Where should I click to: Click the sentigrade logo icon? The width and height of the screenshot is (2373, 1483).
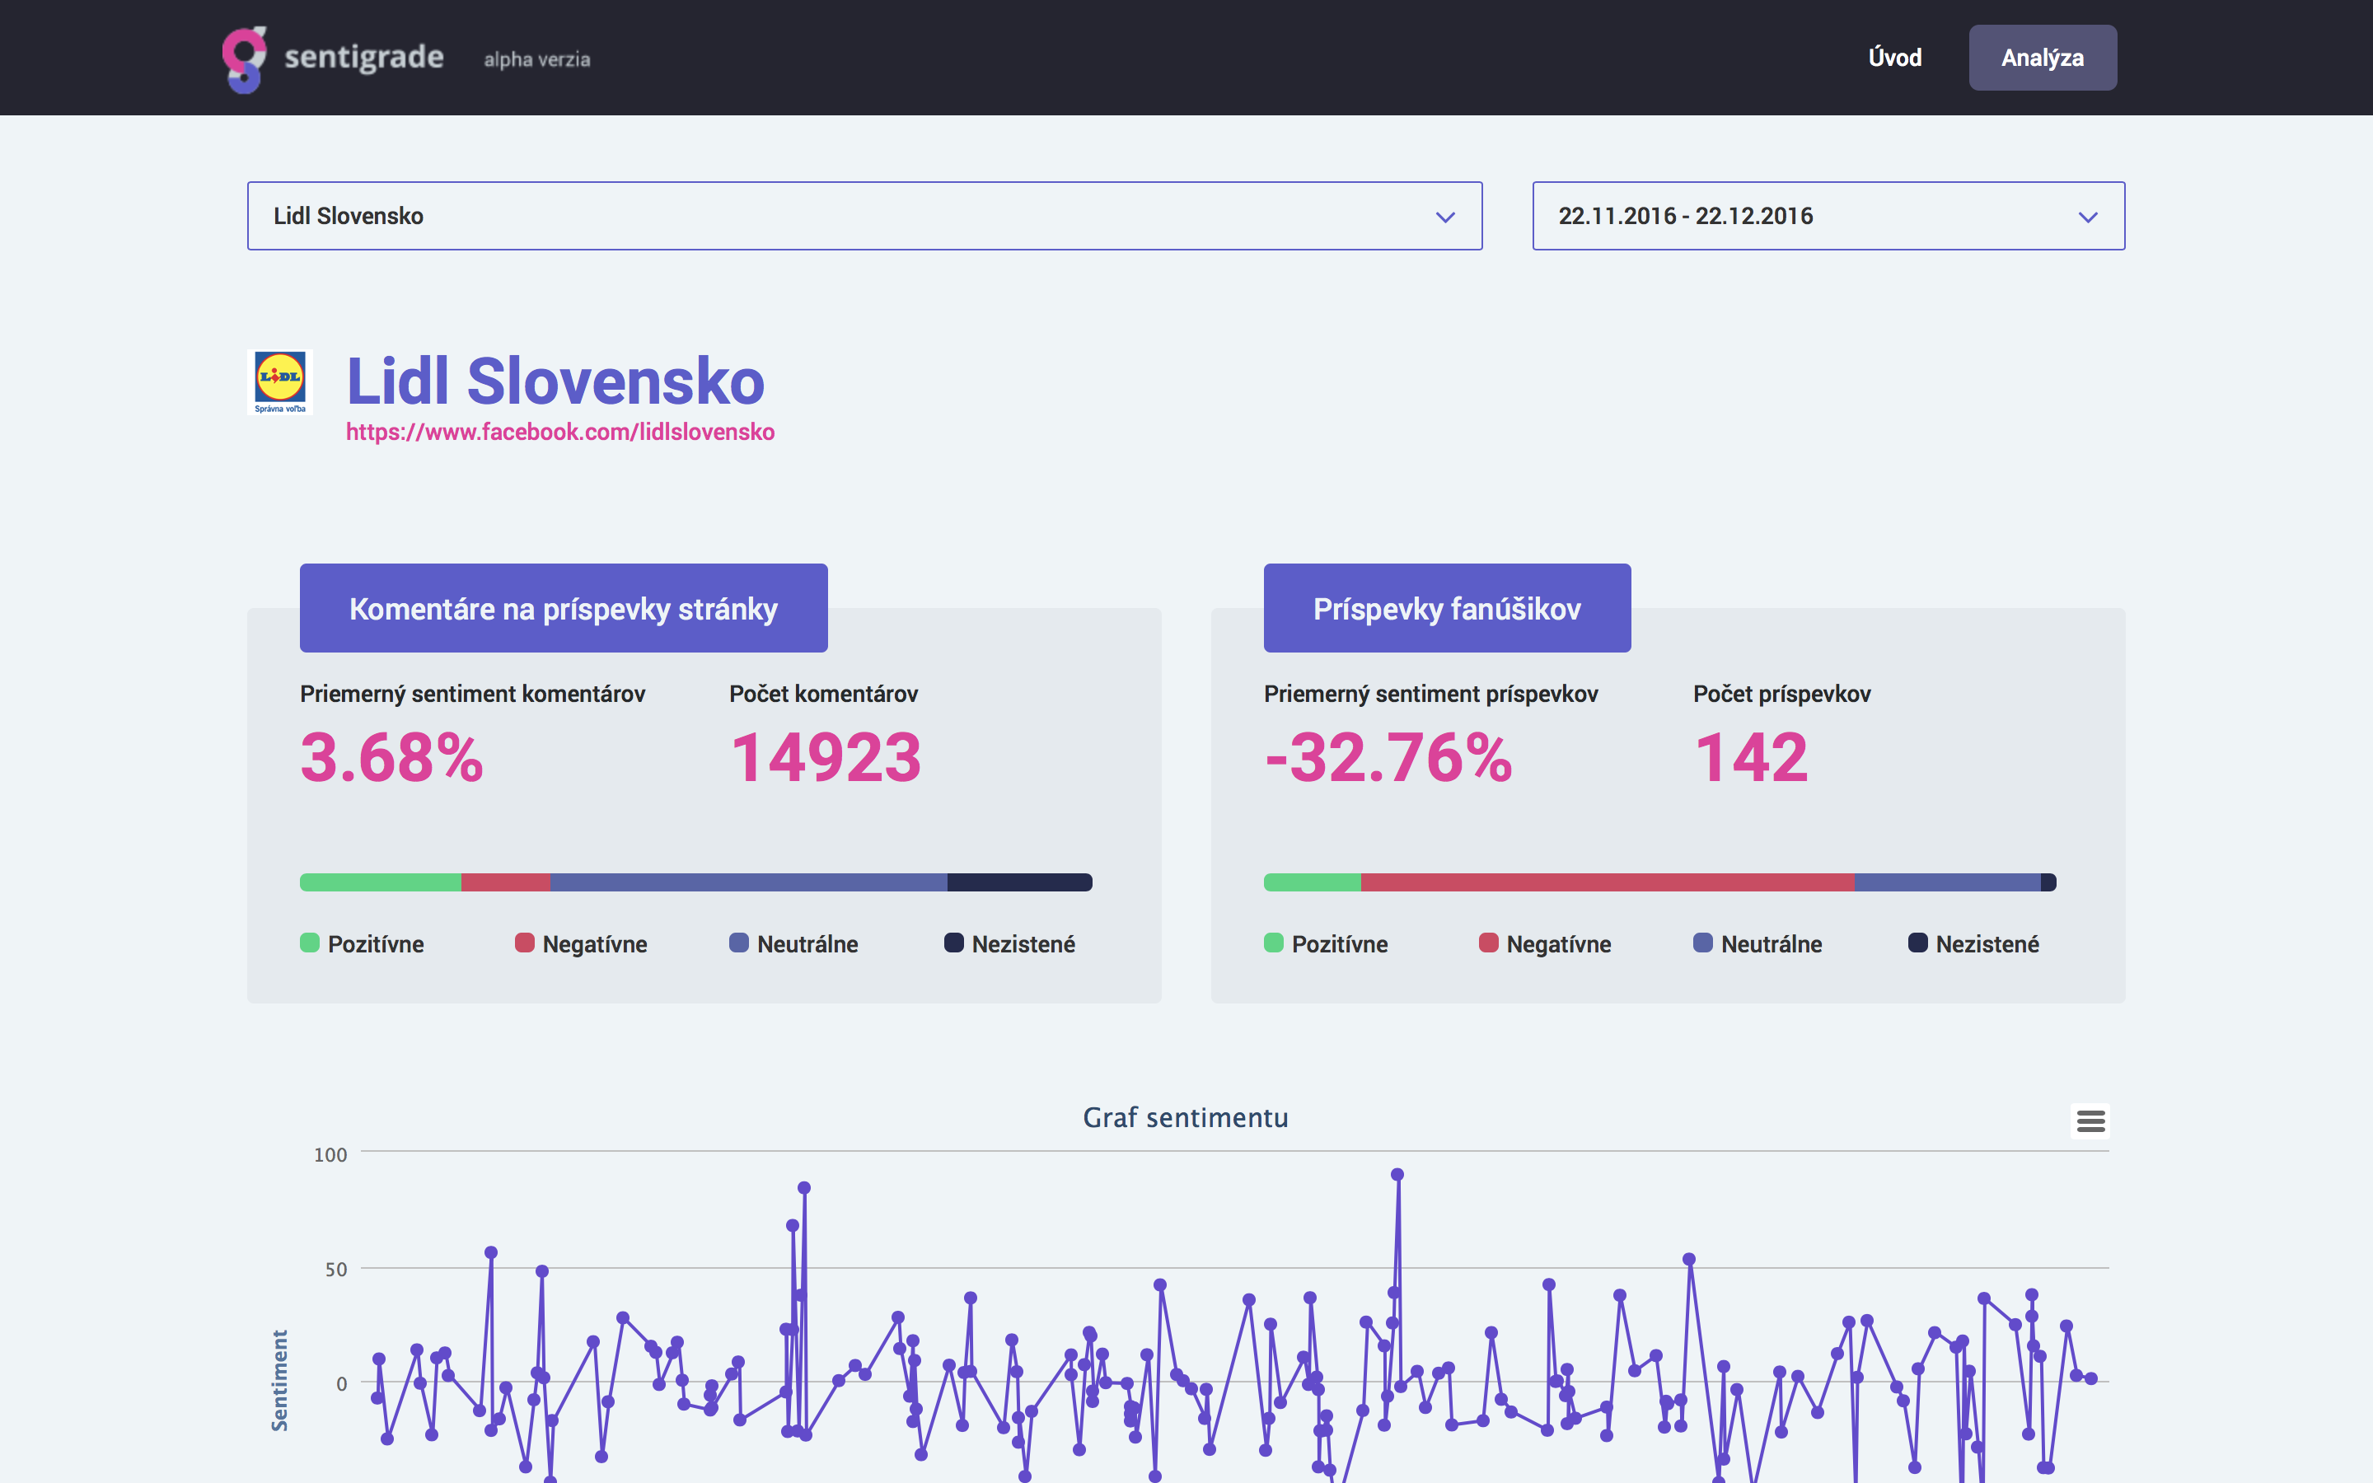pos(244,58)
